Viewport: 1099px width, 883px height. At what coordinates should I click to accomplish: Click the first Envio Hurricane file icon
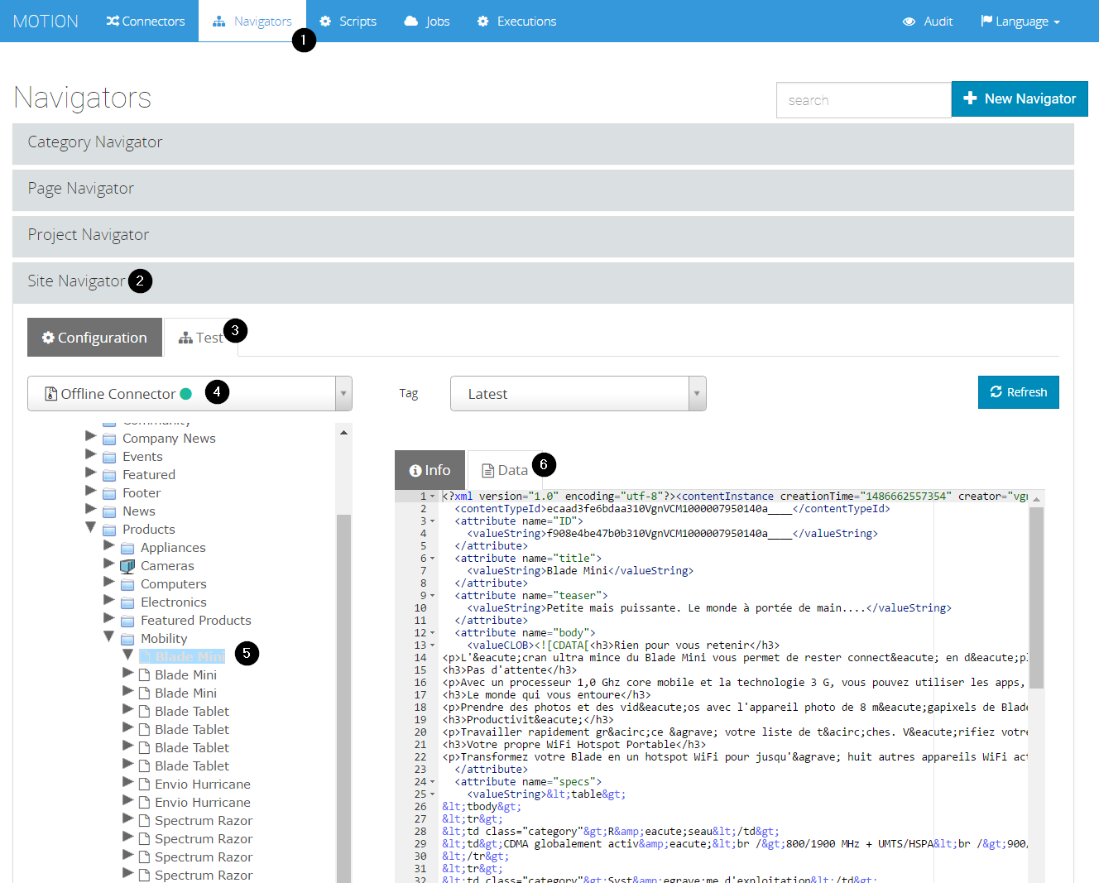[x=144, y=784]
